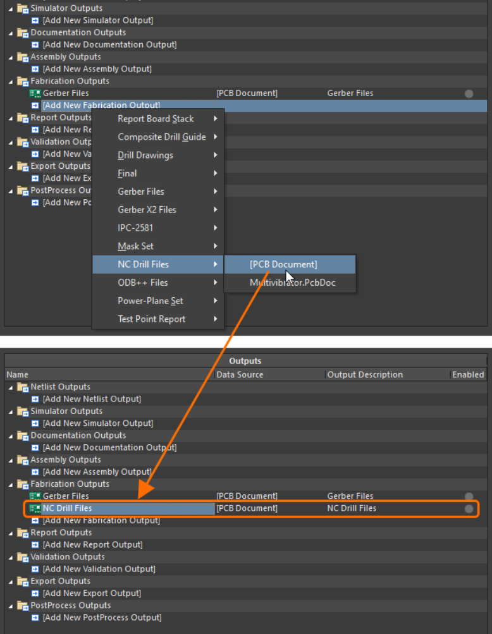The height and width of the screenshot is (634, 492).
Task: Click plus icon beside Add New Netlist Output
Action: 36,399
